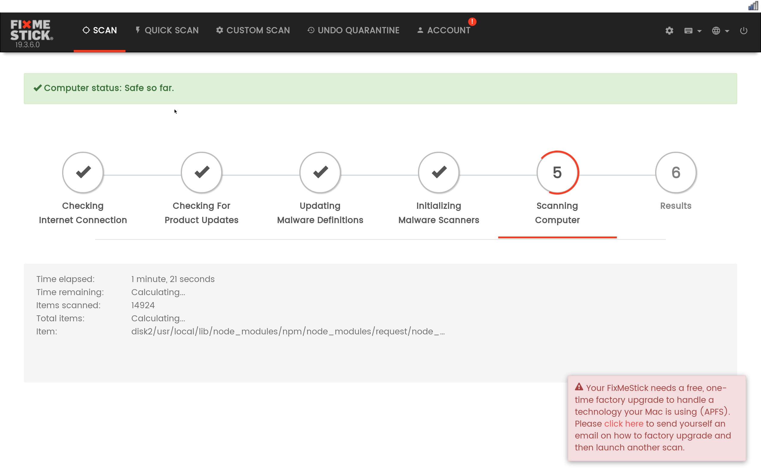Open the Custom Scan tab

(x=253, y=30)
